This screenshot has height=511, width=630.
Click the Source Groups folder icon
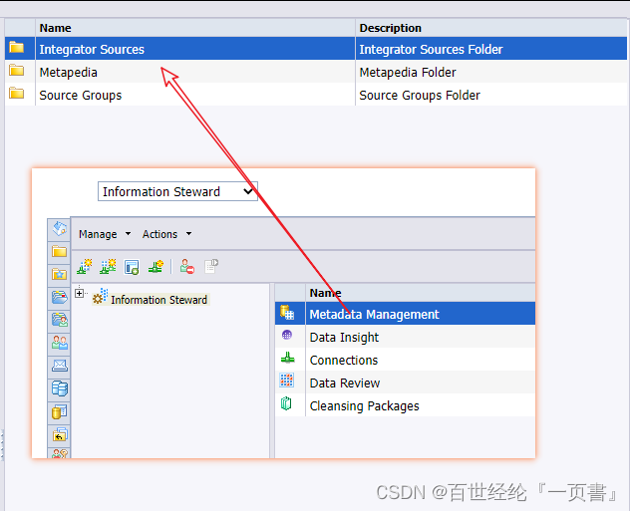[x=17, y=93]
